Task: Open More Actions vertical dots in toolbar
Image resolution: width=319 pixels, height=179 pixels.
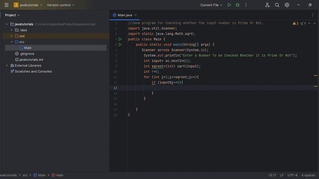Action: (x=246, y=5)
